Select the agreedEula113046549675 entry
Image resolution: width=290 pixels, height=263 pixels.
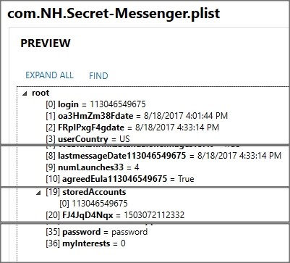click(x=120, y=179)
